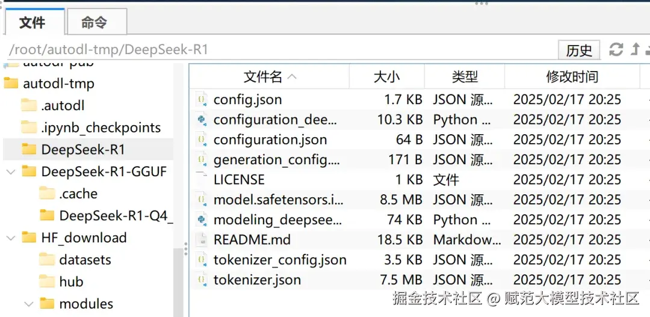
Task: Click the config.json file icon
Action: 202,100
